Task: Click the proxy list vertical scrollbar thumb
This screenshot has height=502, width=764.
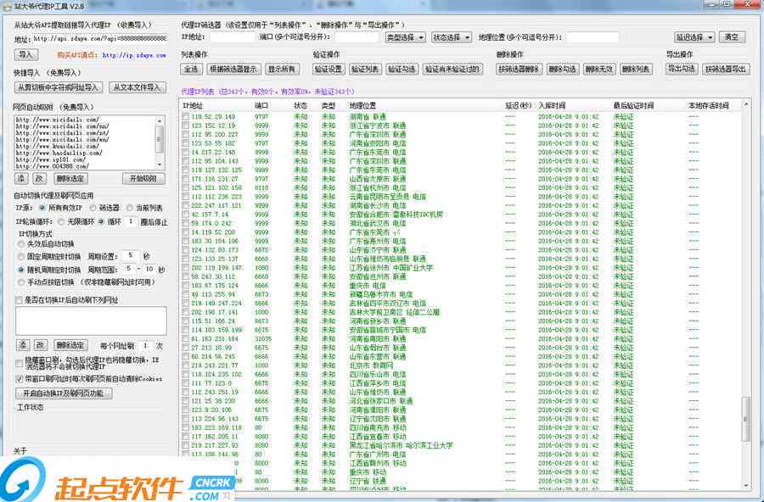Action: pos(745,419)
